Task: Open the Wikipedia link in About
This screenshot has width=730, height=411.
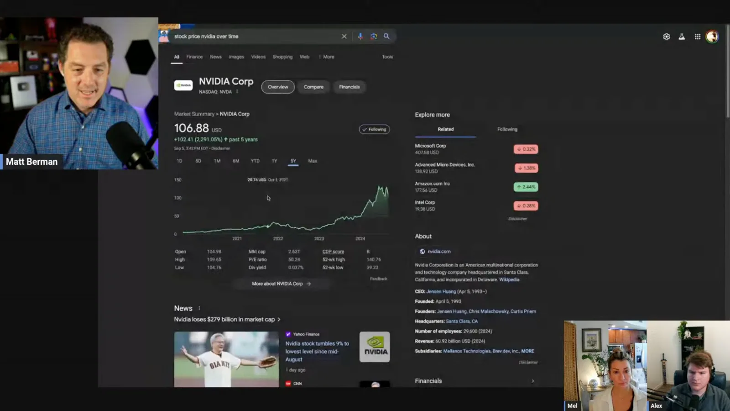Action: tap(509, 280)
